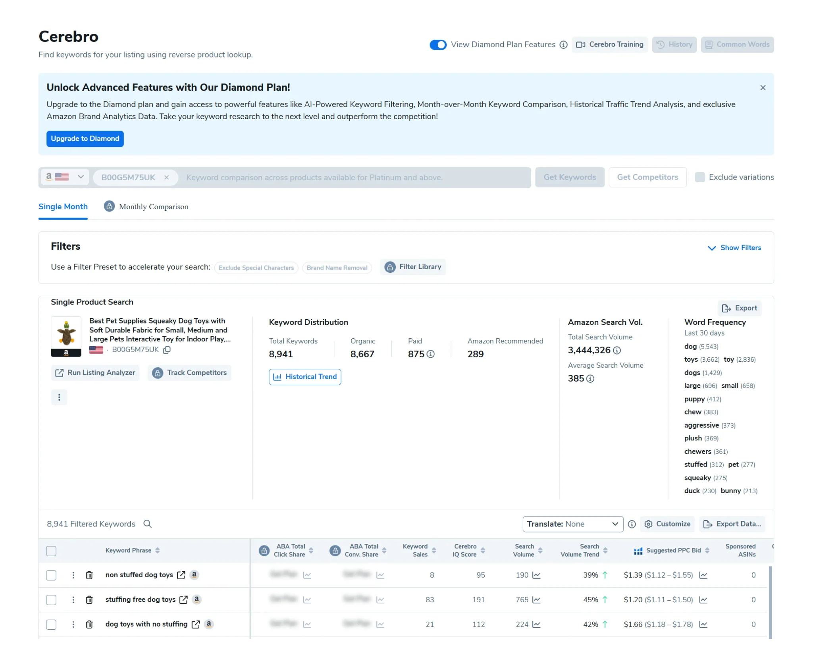Screen dimensions: 813x667
Task: Copy ASIN B00G5M75UK to clipboard
Action: pyautogui.click(x=167, y=350)
